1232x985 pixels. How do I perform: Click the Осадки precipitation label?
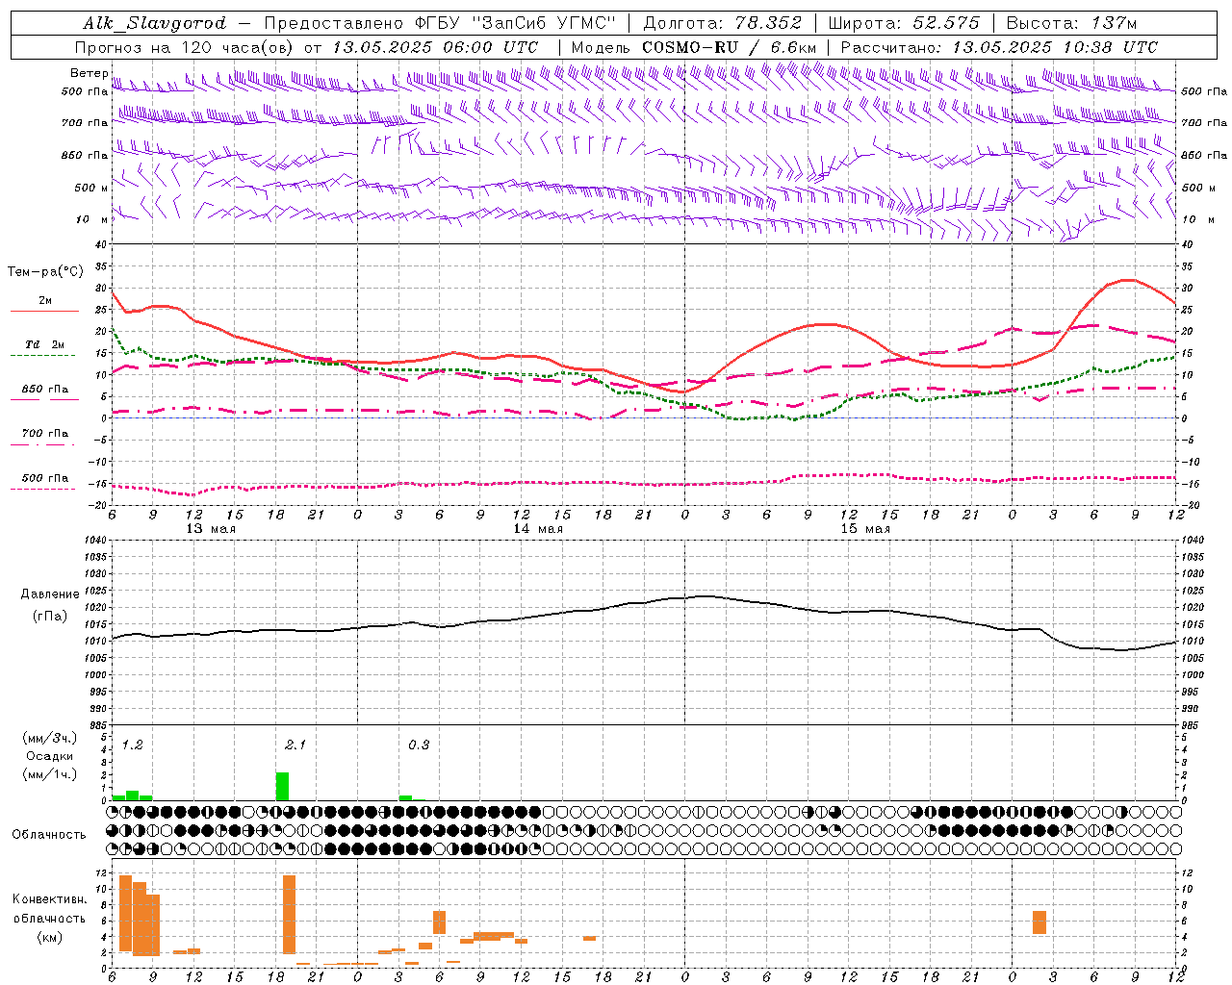[x=50, y=756]
